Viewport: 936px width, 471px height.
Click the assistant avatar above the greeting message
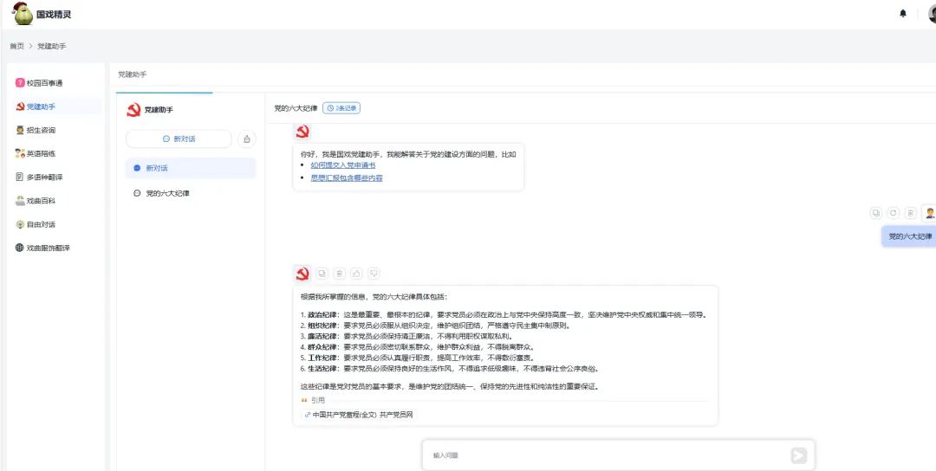pyautogui.click(x=302, y=132)
